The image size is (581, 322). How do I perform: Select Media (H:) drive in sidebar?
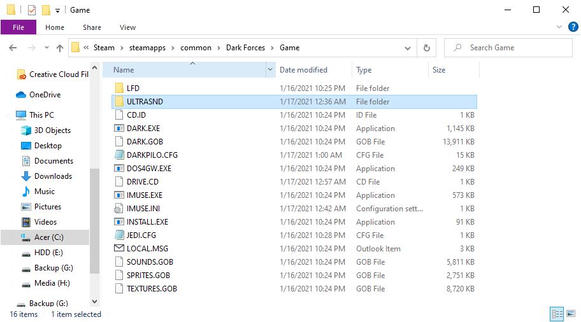coord(46,283)
